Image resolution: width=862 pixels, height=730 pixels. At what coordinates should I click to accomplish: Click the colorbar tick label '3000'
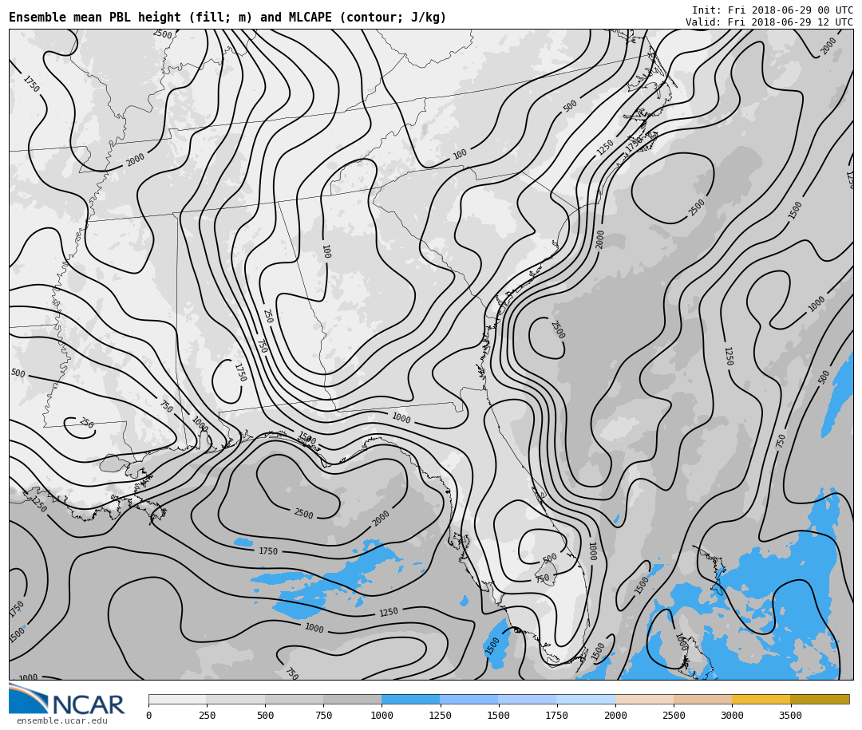tap(732, 715)
